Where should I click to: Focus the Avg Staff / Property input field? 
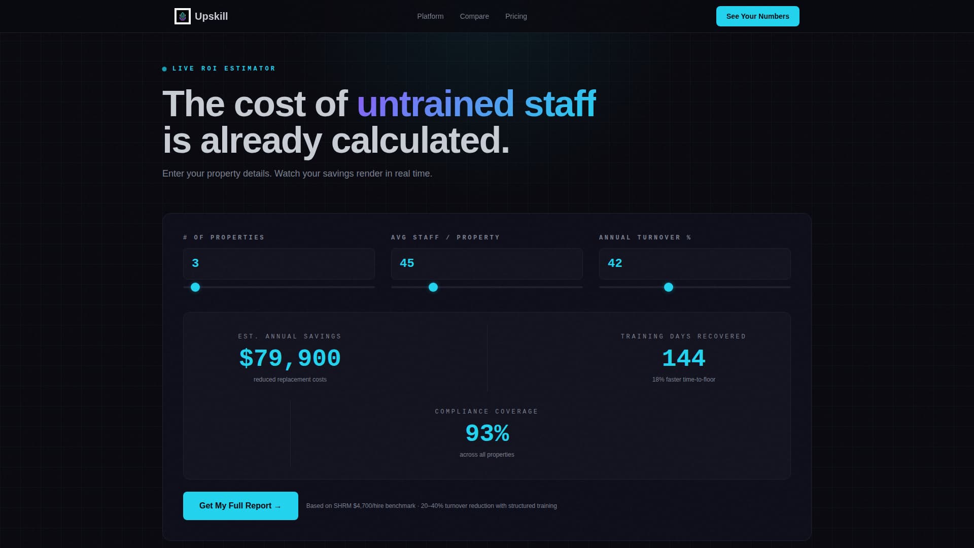[x=487, y=264]
